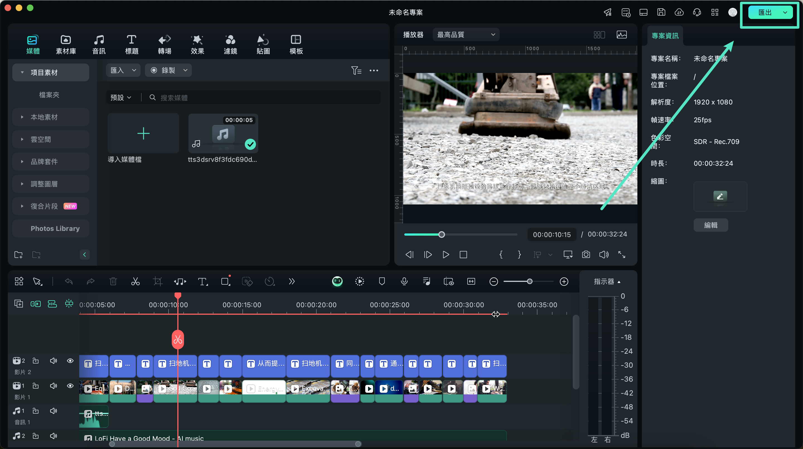The width and height of the screenshot is (803, 449).
Task: Toggle the link clips icon in timeline header
Action: (x=35, y=304)
